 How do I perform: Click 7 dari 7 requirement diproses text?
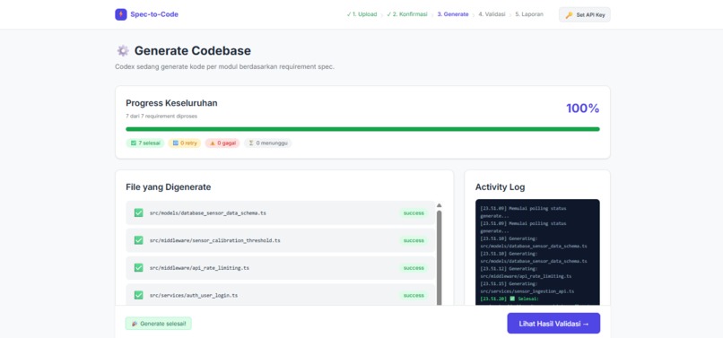click(x=161, y=117)
